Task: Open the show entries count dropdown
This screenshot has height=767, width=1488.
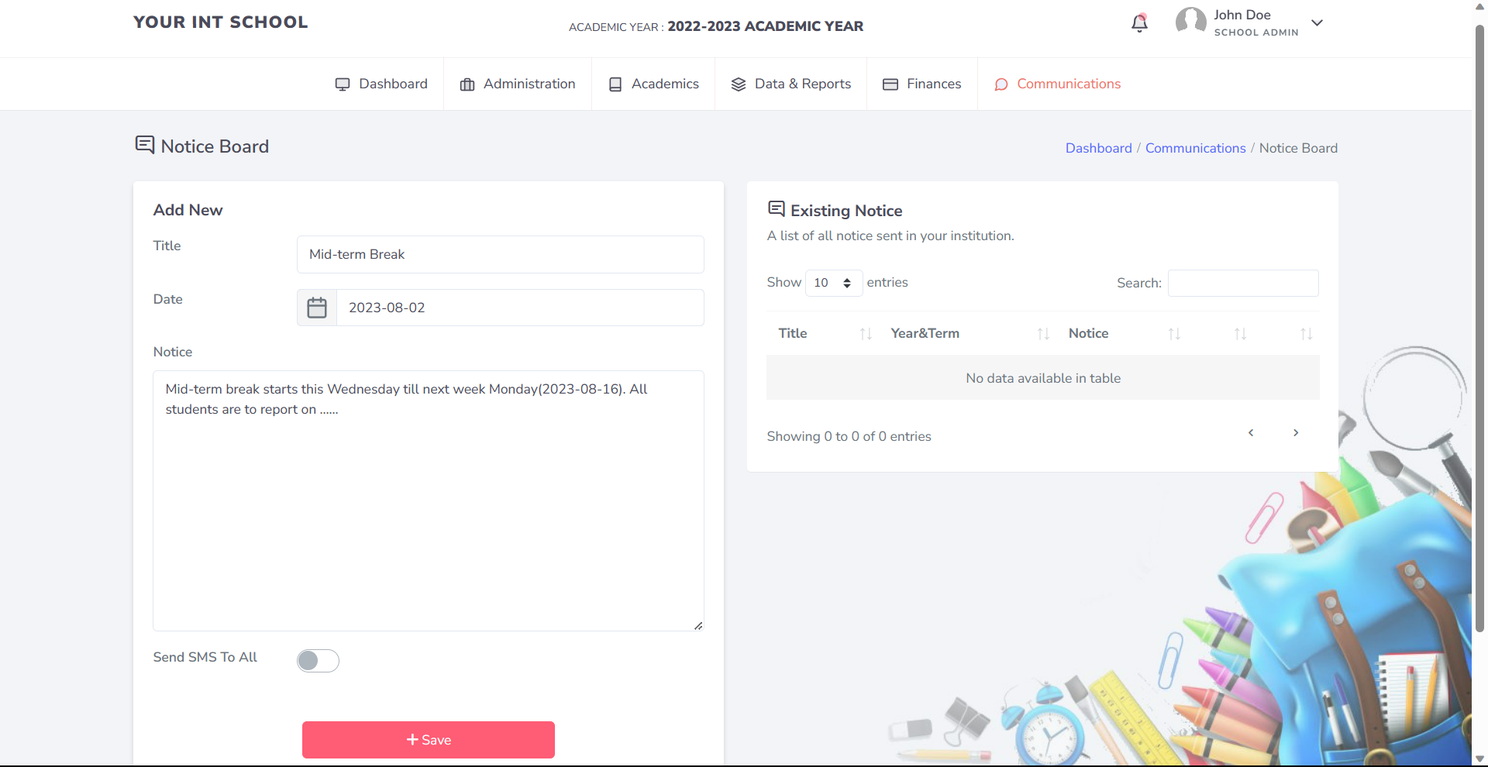Action: 834,283
